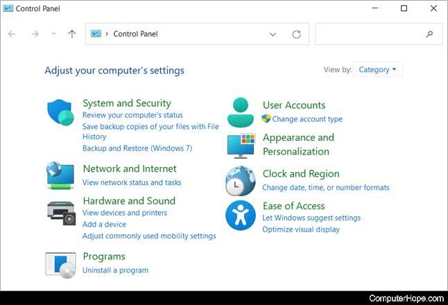Image resolution: width=448 pixels, height=305 pixels.
Task: Click the Refresh button in address bar
Action: pyautogui.click(x=297, y=34)
